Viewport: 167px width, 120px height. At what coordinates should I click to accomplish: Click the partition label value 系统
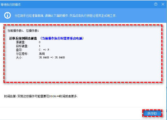click(x=42, y=54)
